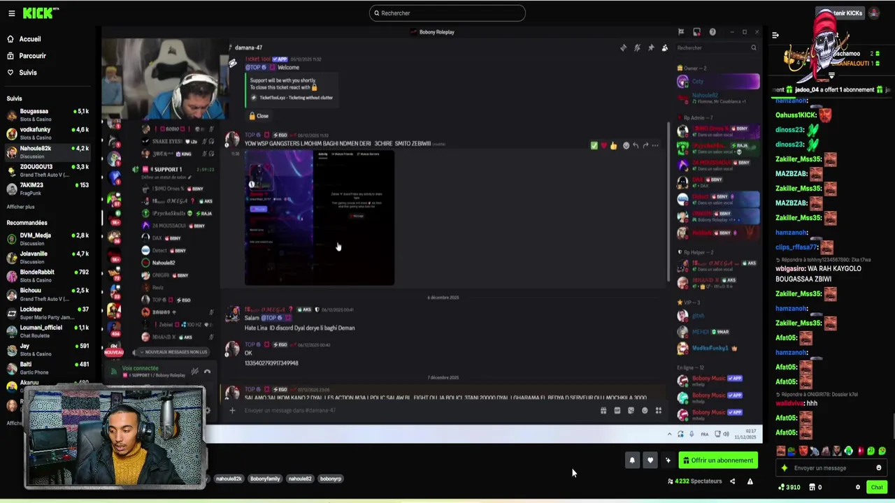The height and width of the screenshot is (503, 895).
Task: Click Discord Close ticket button
Action: click(259, 116)
